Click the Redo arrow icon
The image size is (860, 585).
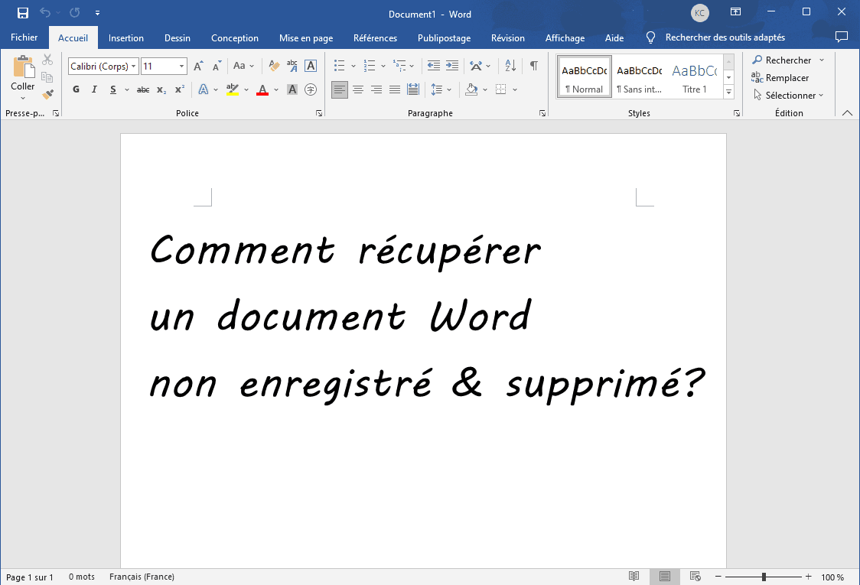coord(74,12)
